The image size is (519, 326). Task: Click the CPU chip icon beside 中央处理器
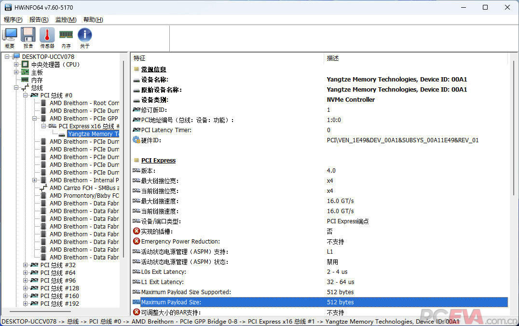coord(25,64)
